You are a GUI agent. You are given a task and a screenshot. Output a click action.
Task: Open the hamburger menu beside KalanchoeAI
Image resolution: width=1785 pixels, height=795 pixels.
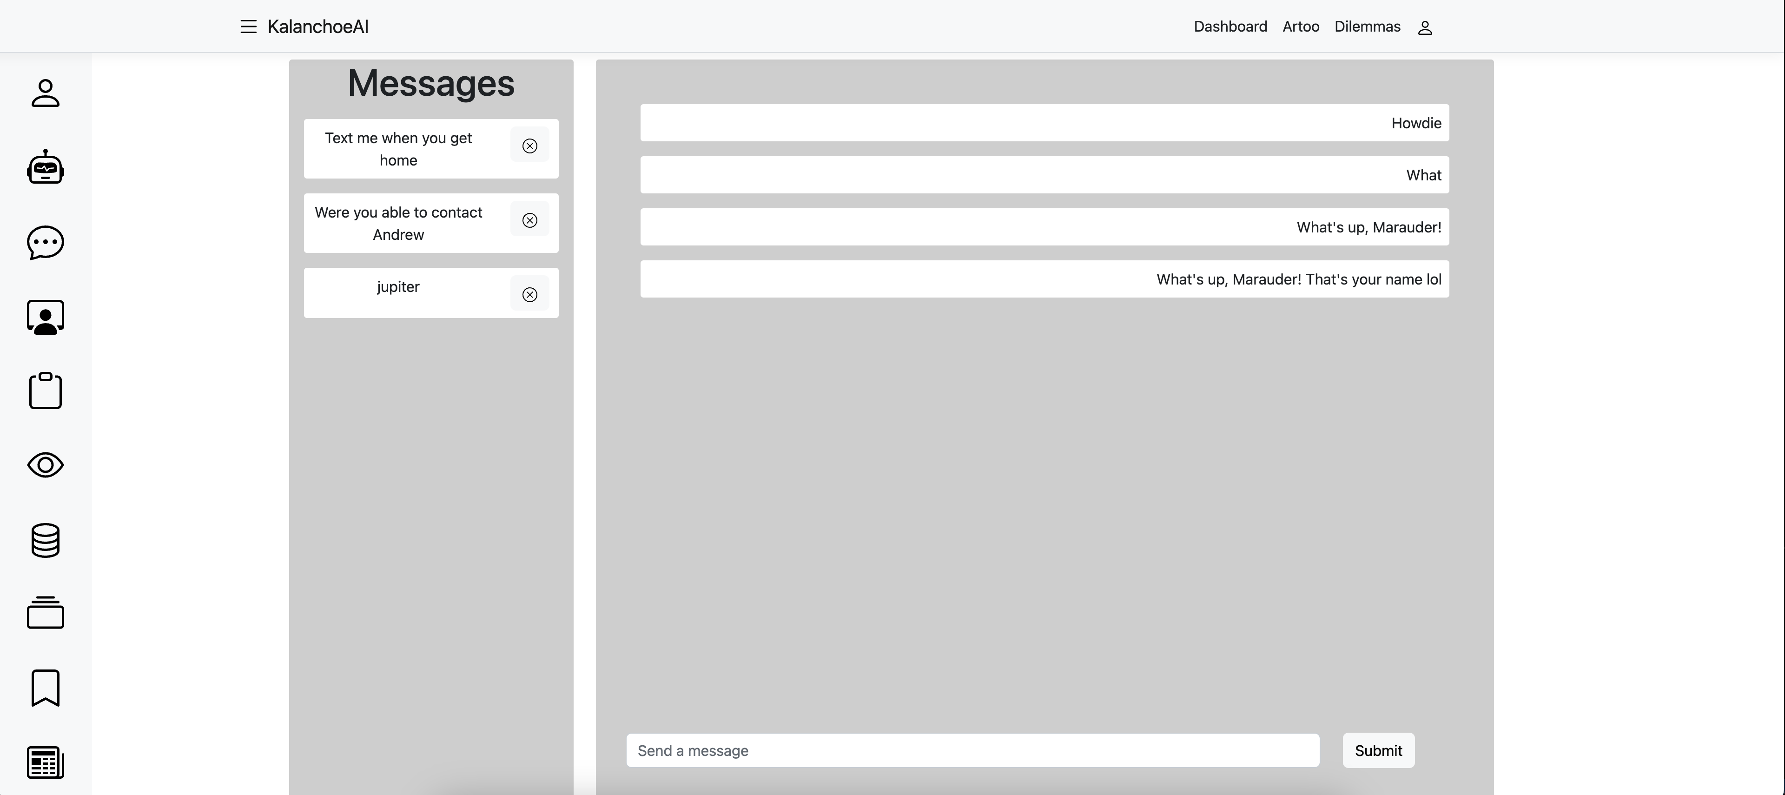pyautogui.click(x=248, y=27)
